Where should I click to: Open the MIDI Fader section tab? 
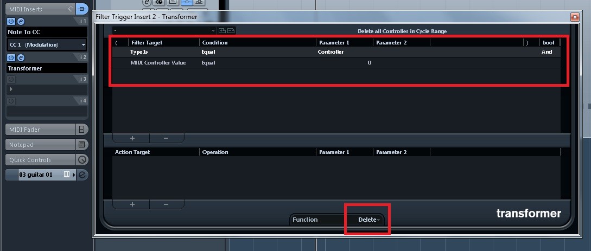point(41,130)
